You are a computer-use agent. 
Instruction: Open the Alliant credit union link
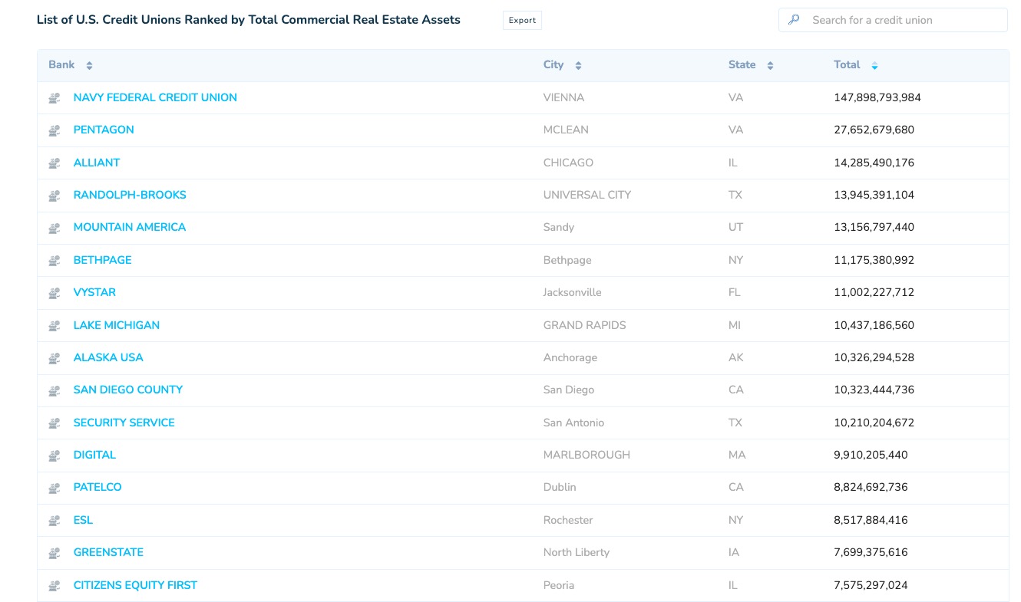[x=97, y=163]
